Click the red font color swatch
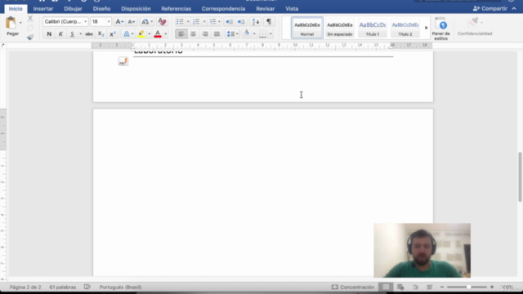 [158, 34]
